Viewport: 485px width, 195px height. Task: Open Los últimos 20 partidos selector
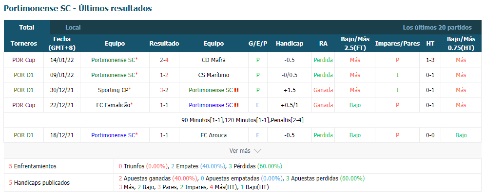437,27
